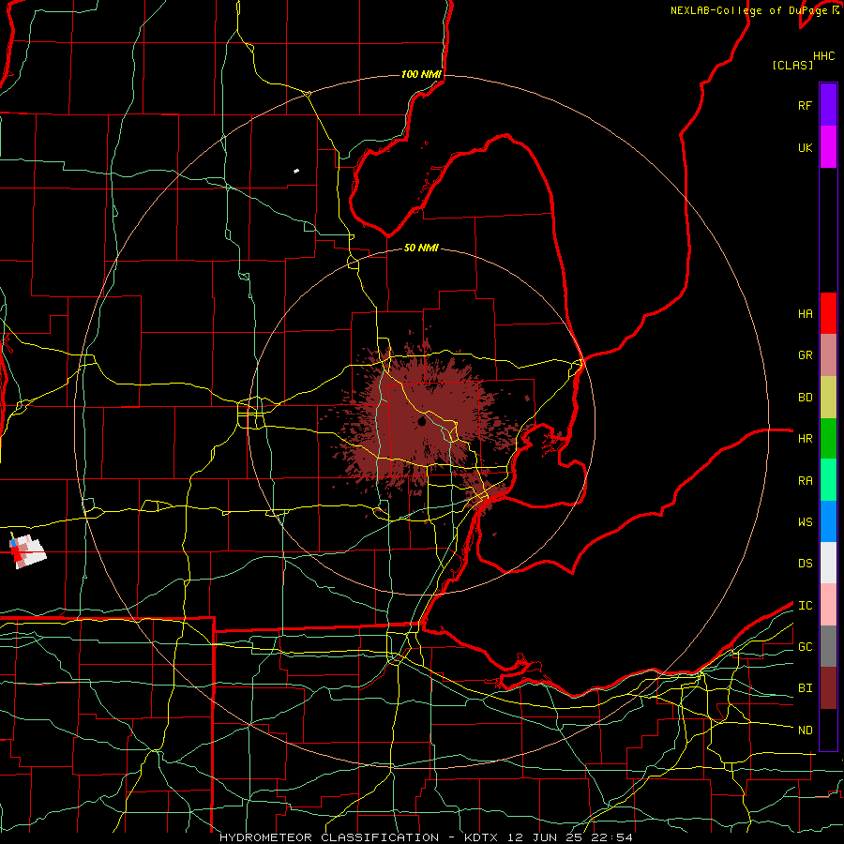
Task: Click the RA legend label
Action: [805, 481]
